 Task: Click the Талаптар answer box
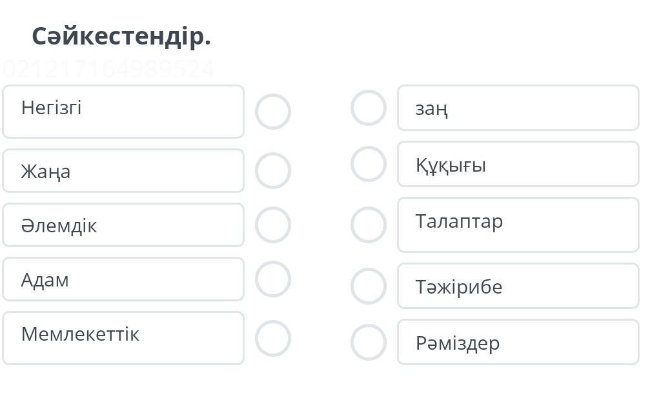pos(518,225)
